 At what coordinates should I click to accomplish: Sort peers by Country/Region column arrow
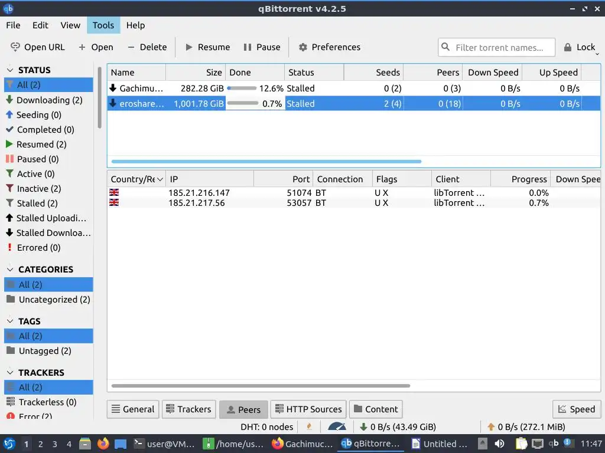click(160, 179)
